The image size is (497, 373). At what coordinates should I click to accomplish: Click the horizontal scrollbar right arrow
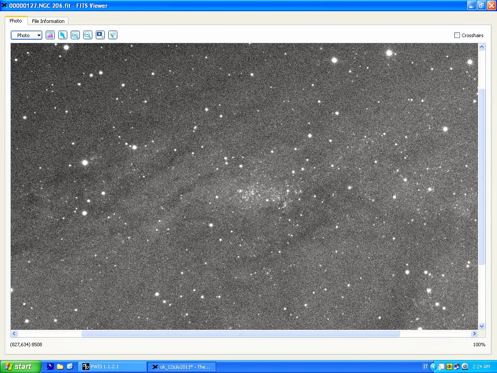point(474,333)
